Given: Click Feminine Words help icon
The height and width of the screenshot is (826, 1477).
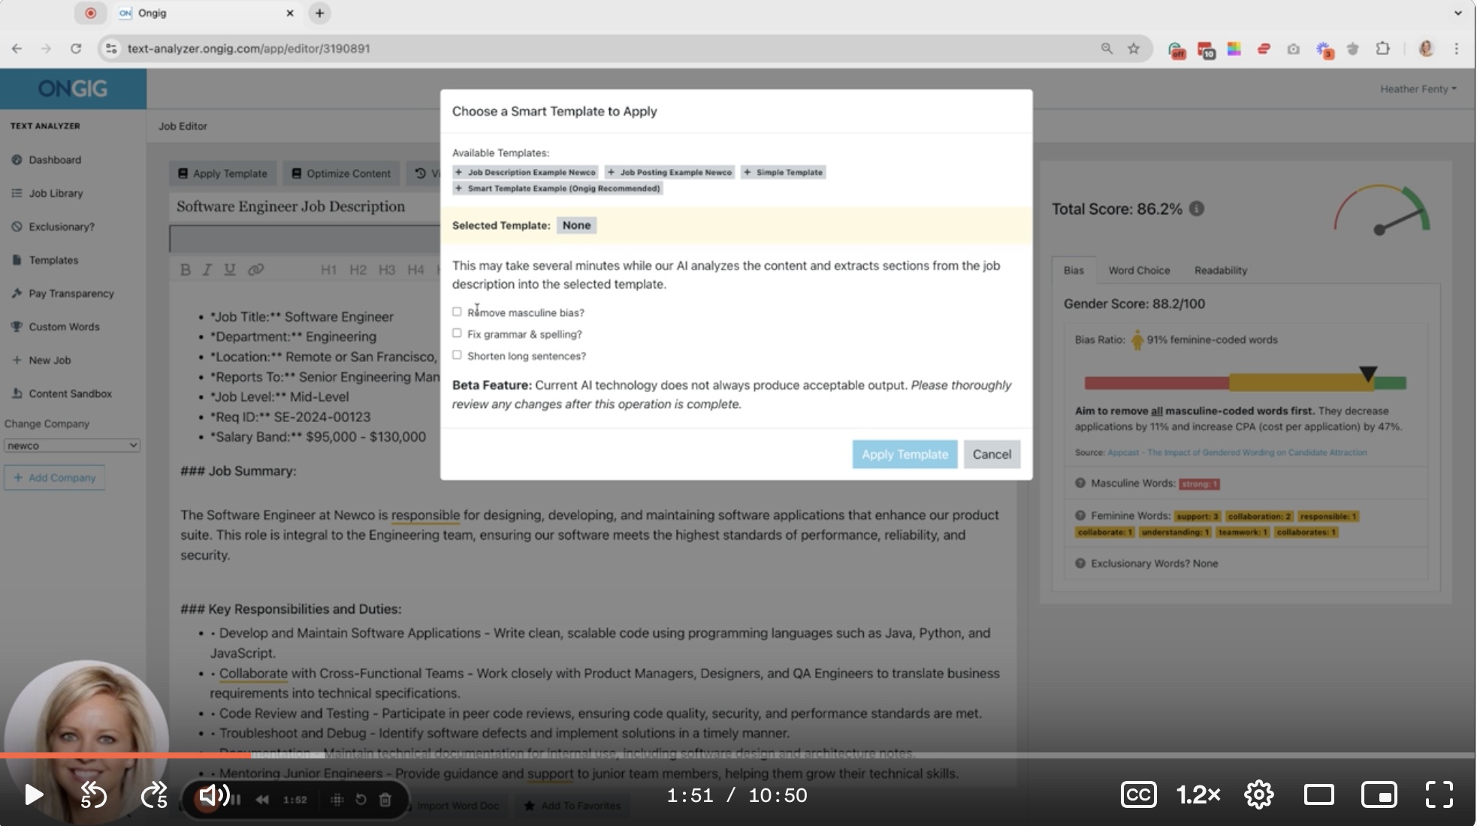Looking at the screenshot, I should click(1080, 516).
